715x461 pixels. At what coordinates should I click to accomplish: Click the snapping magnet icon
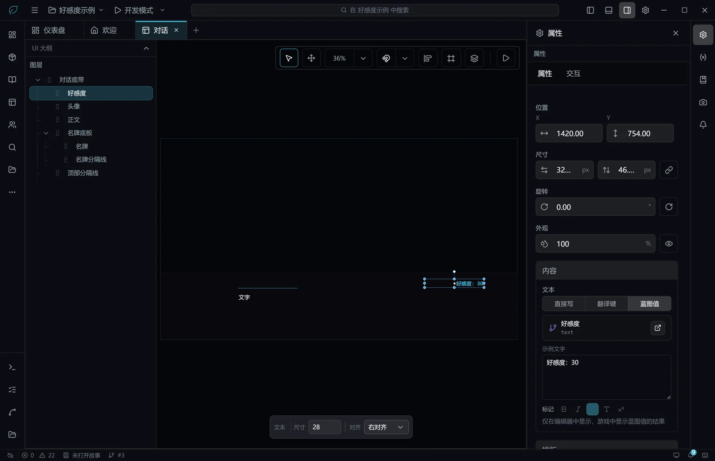(386, 58)
